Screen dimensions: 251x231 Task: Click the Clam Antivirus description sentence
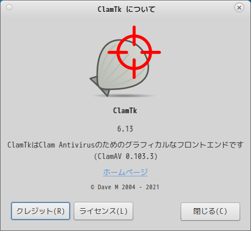[x=125, y=145]
